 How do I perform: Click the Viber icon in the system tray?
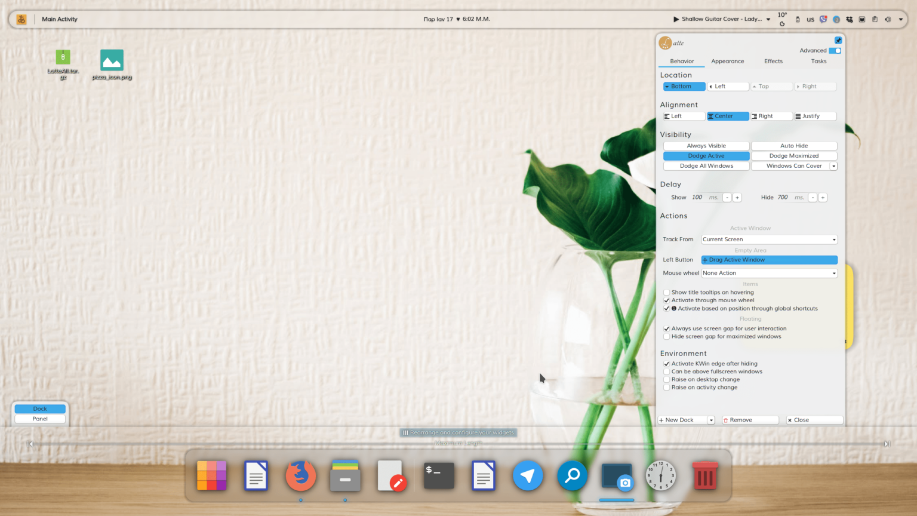[x=823, y=19]
